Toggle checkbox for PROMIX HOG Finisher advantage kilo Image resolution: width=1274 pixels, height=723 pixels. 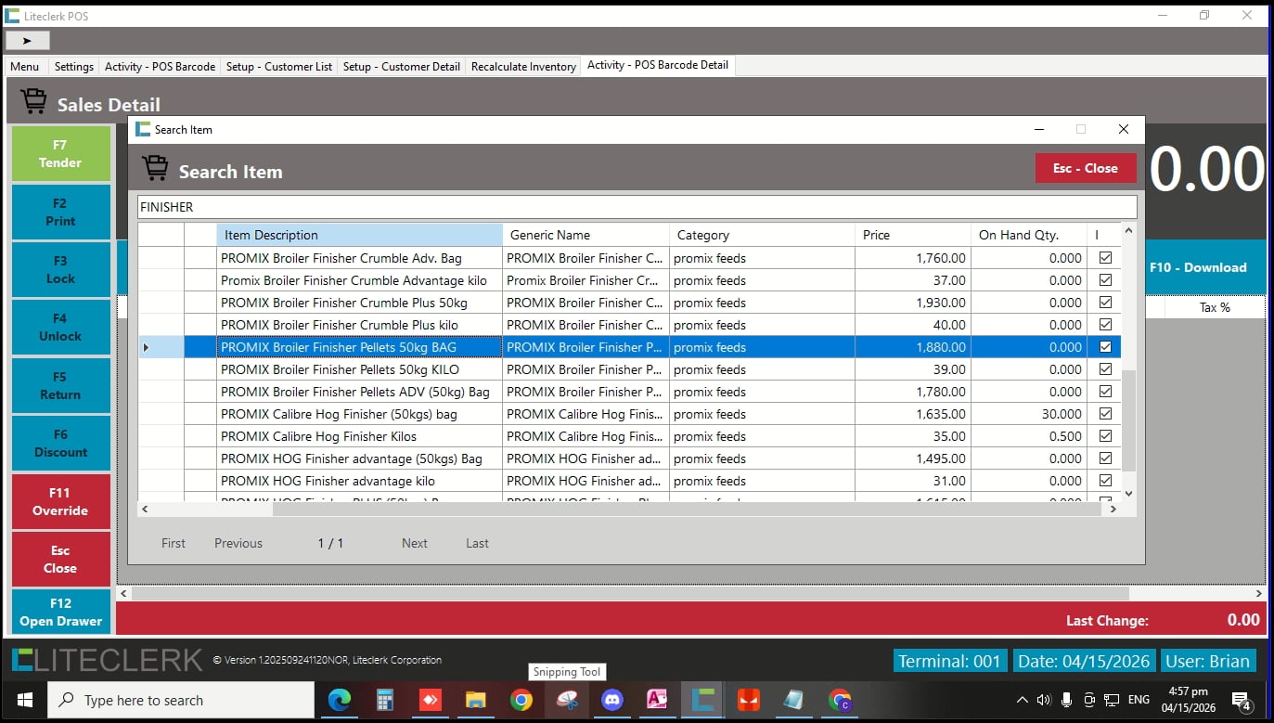(x=1105, y=481)
